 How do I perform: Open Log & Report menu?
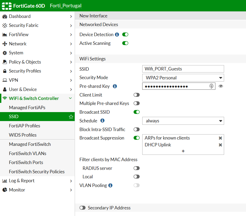click(37, 181)
